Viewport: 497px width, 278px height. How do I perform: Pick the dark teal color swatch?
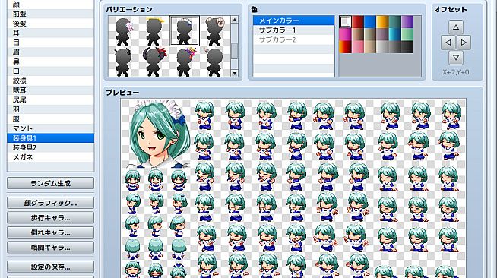[x=395, y=22]
